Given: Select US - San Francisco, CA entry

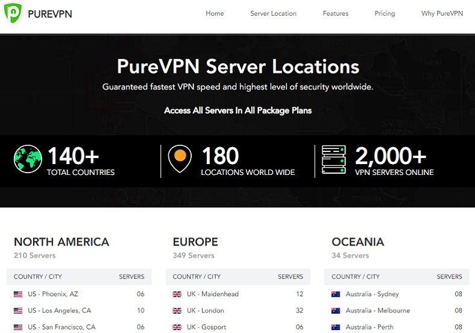Looking at the screenshot, I should pyautogui.click(x=79, y=327).
